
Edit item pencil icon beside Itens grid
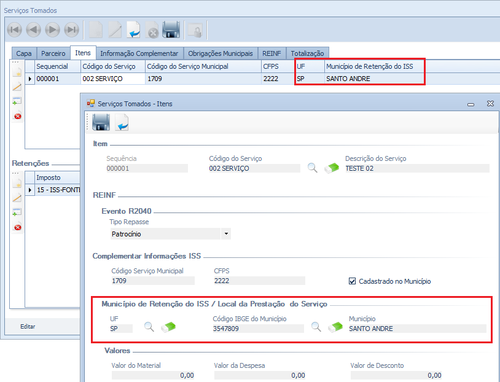pos(17,87)
